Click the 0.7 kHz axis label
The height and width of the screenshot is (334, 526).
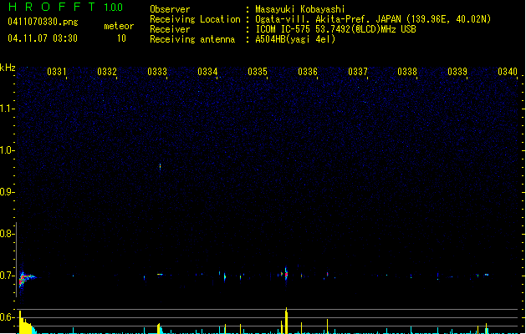7,276
